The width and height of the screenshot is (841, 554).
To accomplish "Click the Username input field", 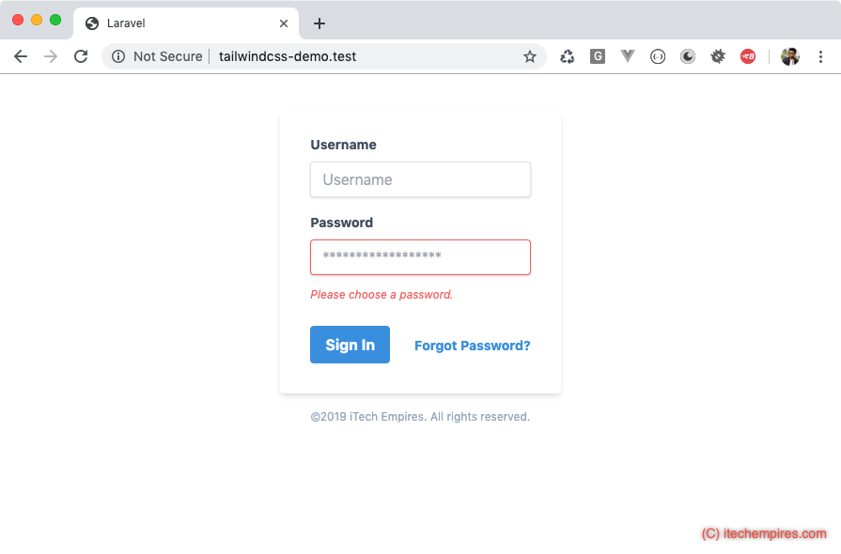I will [x=420, y=179].
